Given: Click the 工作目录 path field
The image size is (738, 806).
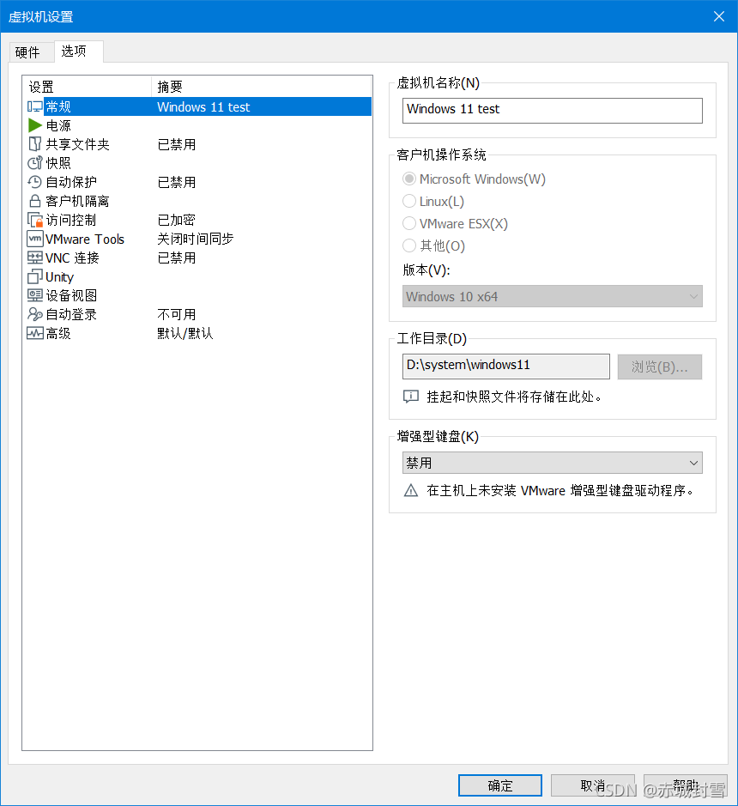Looking at the screenshot, I should pos(506,367).
